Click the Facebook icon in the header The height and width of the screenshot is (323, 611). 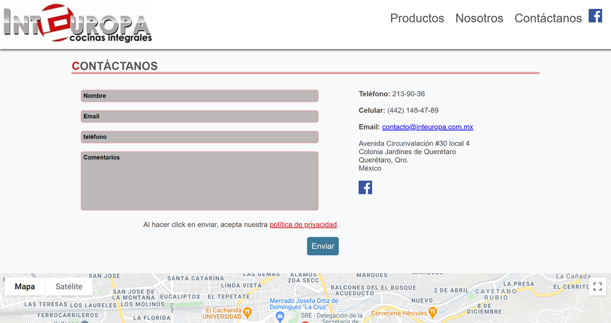(x=595, y=16)
